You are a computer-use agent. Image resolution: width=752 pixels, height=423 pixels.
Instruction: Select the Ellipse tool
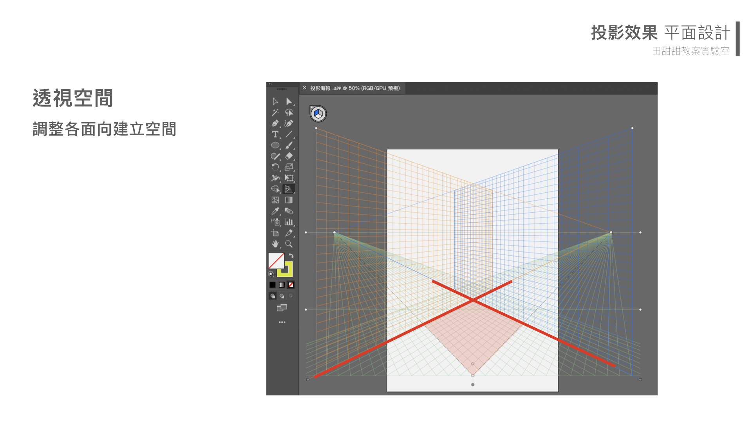pyautogui.click(x=275, y=145)
